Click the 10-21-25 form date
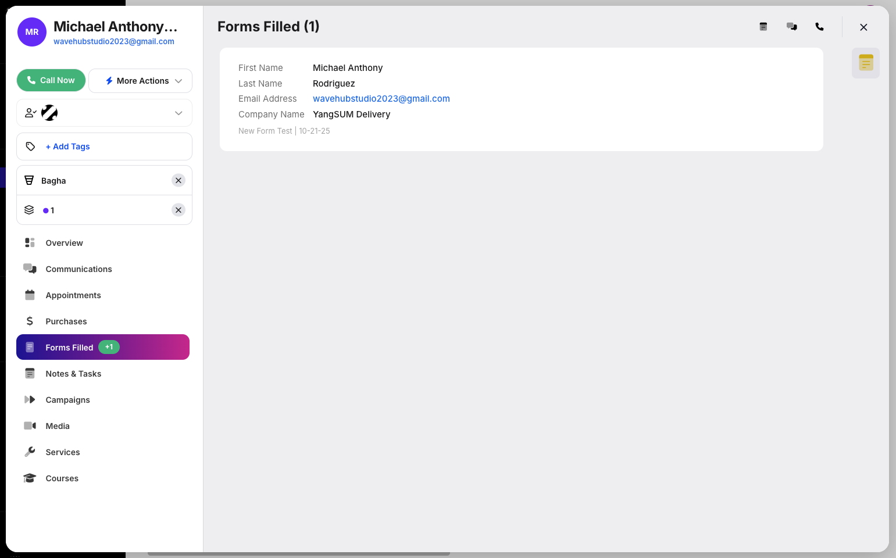 pos(315,131)
